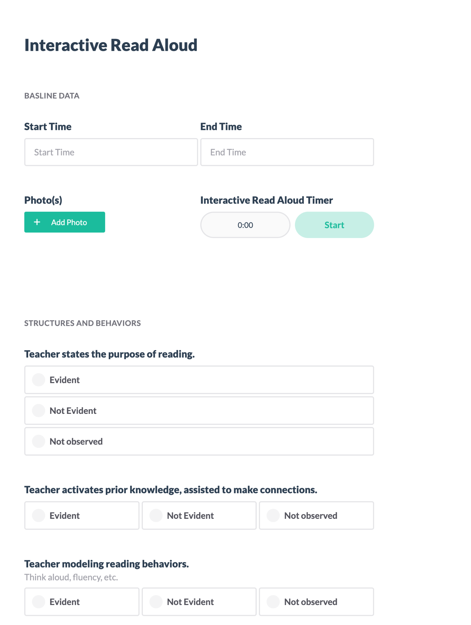Click the End Time input field
The image size is (471, 625).
(x=287, y=152)
